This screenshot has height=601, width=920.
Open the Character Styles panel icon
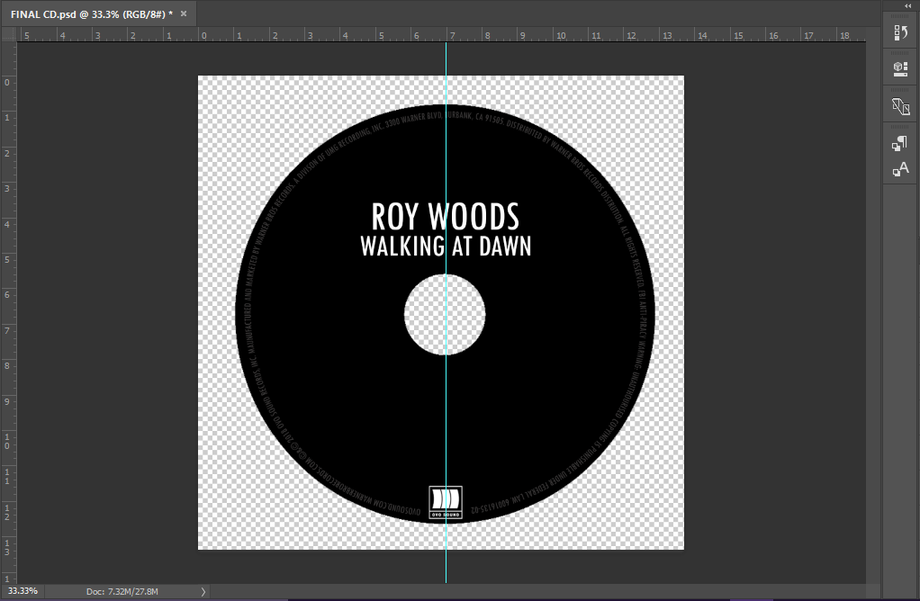pyautogui.click(x=900, y=169)
